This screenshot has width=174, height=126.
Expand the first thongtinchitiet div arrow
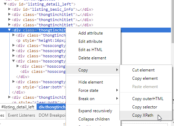tap(9, 14)
